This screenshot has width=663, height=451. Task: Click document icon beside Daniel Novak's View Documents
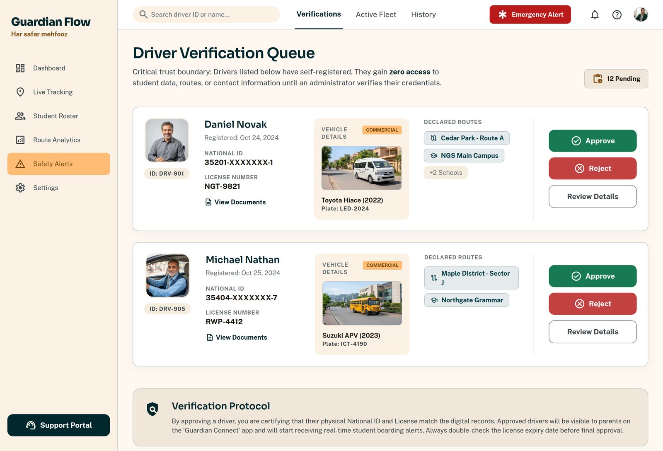click(208, 202)
